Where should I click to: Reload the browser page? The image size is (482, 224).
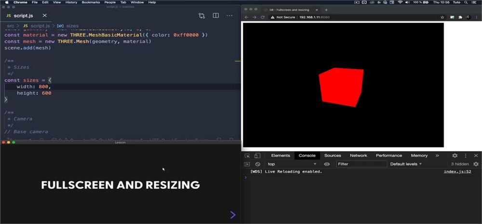pyautogui.click(x=263, y=17)
